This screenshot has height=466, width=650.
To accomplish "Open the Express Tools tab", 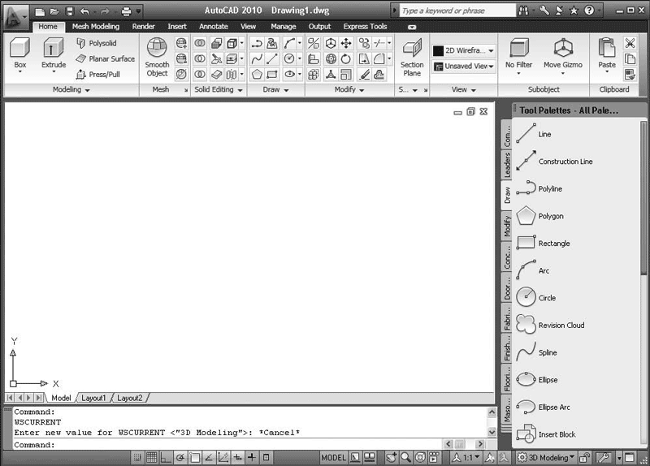I will click(x=365, y=27).
